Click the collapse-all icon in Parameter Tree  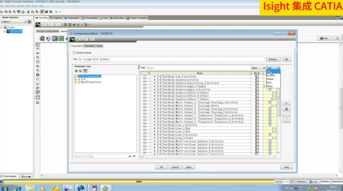(x=80, y=71)
